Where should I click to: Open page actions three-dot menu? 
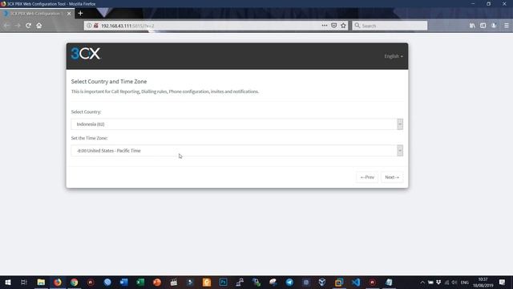pos(324,26)
